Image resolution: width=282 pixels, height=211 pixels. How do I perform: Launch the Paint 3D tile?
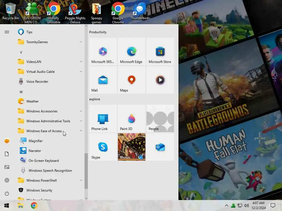pos(131,119)
